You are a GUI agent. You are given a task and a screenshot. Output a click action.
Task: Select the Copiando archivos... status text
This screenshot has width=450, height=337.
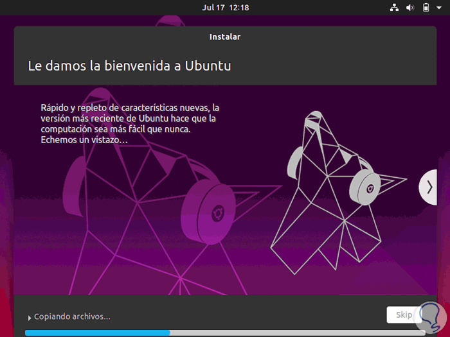pyautogui.click(x=72, y=316)
